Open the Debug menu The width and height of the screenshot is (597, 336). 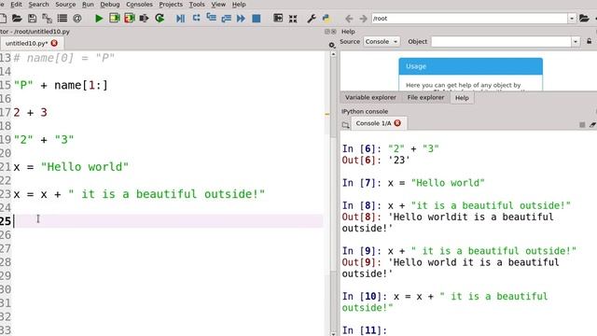click(110, 4)
